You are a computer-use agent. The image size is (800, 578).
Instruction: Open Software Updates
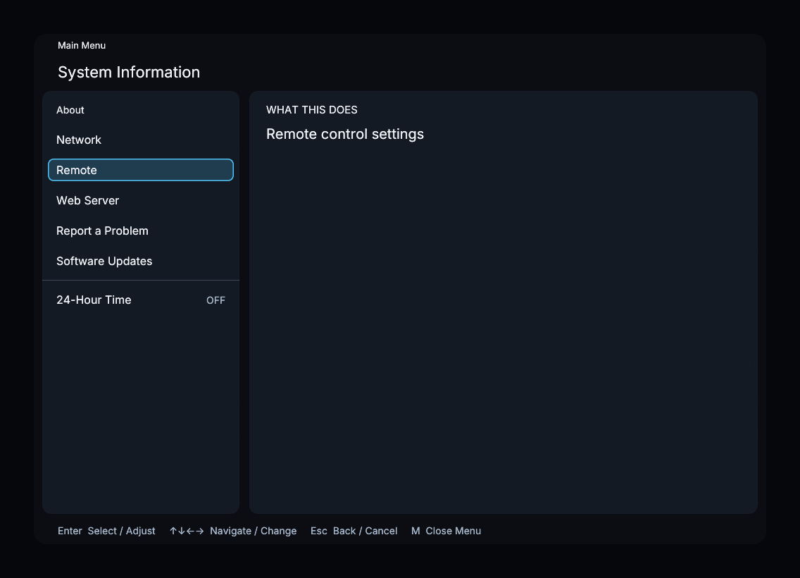141,261
